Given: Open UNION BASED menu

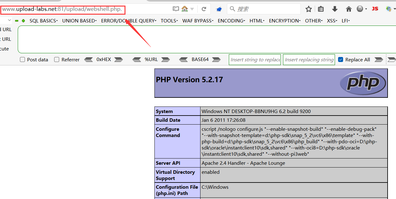Looking at the screenshot, I should [79, 21].
